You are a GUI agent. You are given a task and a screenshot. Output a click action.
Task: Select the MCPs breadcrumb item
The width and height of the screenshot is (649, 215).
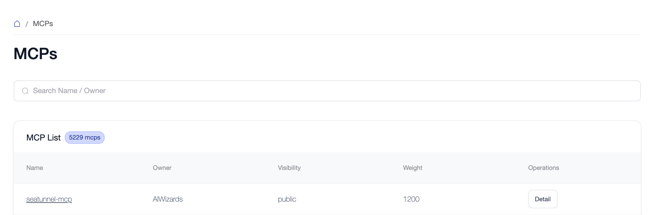(x=43, y=24)
